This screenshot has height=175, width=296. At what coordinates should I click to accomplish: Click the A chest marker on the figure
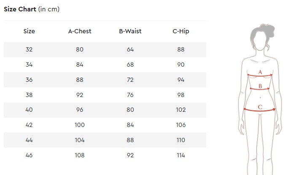coord(260,73)
